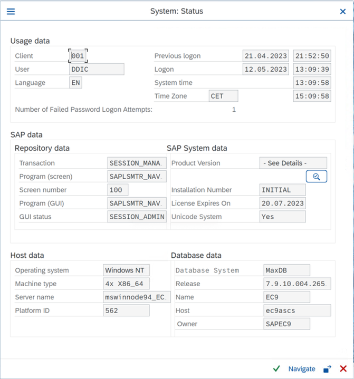Click the Logon time 13:09:39
Image resolution: width=354 pixels, height=379 pixels.
click(x=312, y=70)
